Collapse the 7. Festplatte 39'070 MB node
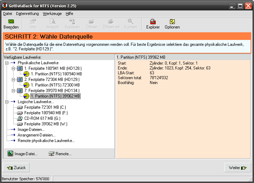Viewport: 254px width, 183px height. click(14, 91)
